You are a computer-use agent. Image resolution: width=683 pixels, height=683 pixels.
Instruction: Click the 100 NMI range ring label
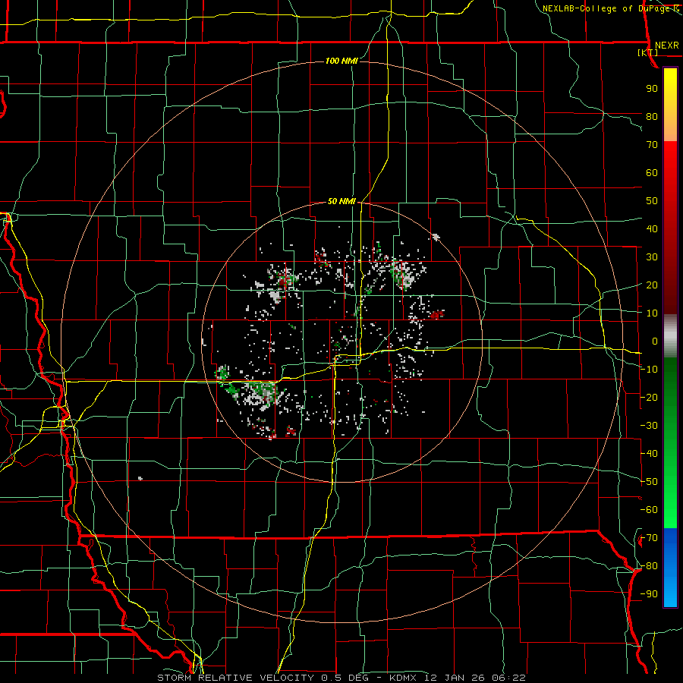[341, 61]
